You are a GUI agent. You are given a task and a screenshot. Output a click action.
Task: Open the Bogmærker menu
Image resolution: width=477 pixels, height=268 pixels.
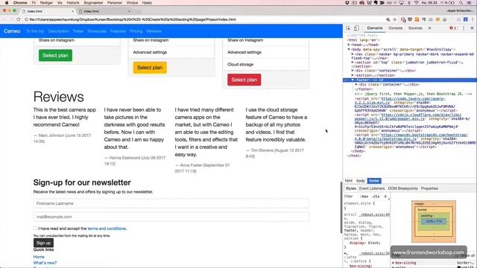(x=93, y=3)
